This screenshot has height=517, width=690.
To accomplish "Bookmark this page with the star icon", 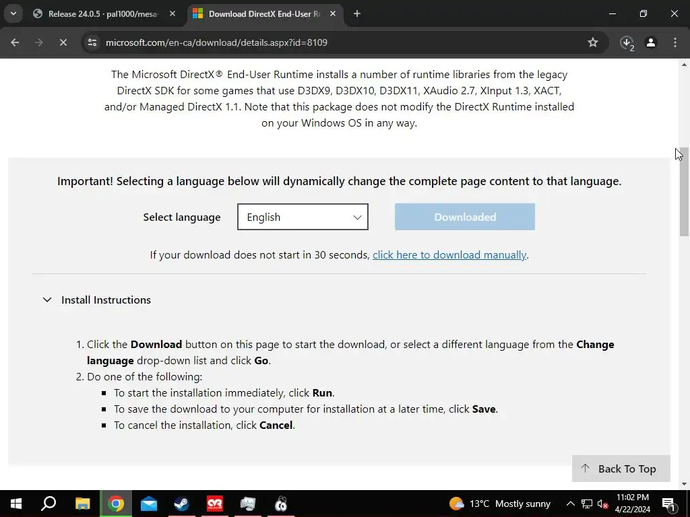I will point(593,42).
